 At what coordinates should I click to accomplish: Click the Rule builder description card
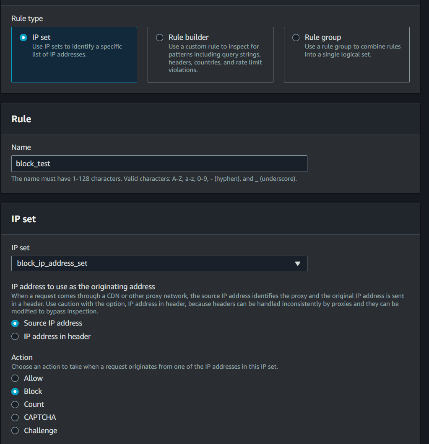pyautogui.click(x=210, y=54)
